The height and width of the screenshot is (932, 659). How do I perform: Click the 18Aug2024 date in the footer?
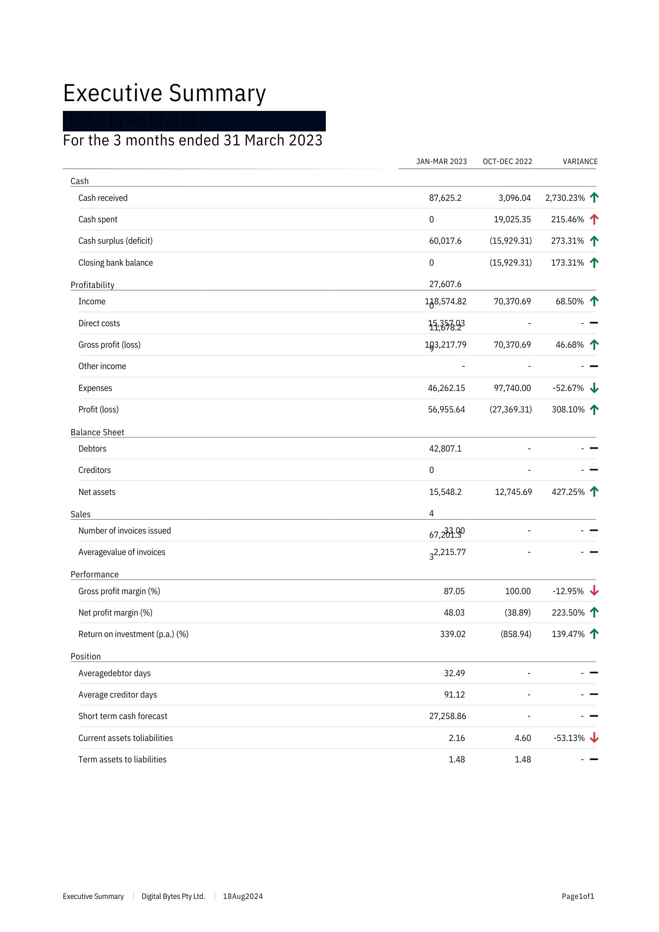coord(243,896)
